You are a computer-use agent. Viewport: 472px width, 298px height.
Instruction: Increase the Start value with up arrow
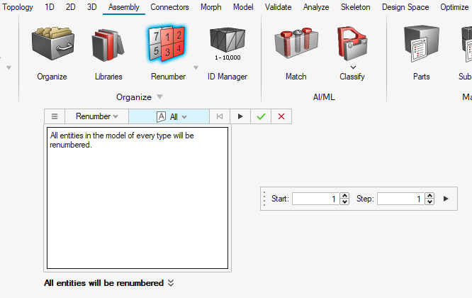point(344,196)
